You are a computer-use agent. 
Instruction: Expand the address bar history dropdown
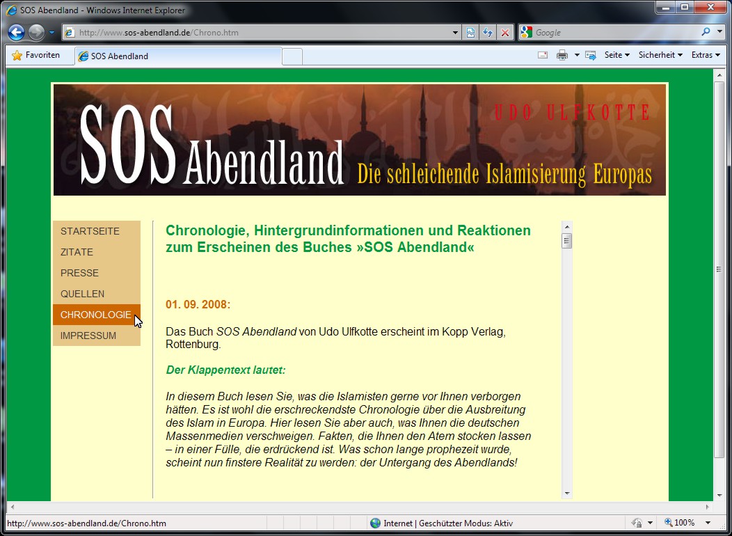(456, 33)
